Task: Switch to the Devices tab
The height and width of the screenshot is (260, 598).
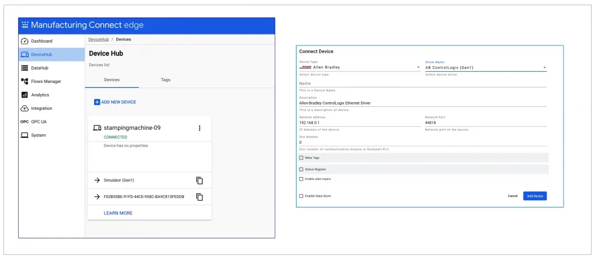Action: point(112,80)
